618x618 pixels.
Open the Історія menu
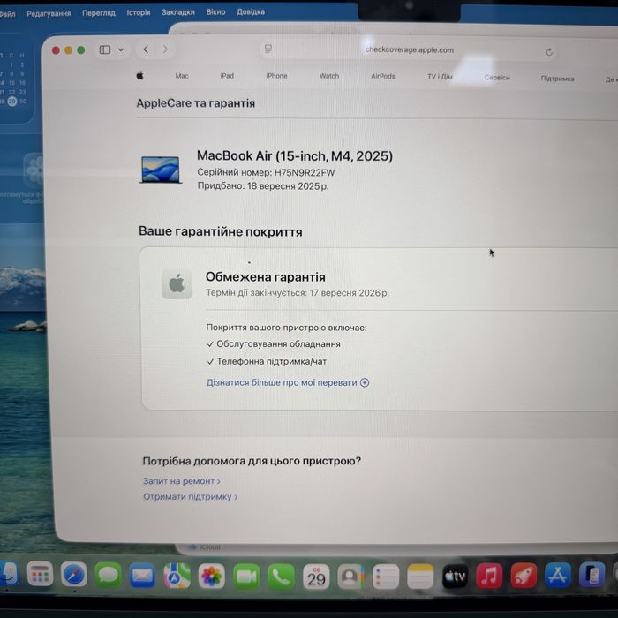[x=139, y=12]
